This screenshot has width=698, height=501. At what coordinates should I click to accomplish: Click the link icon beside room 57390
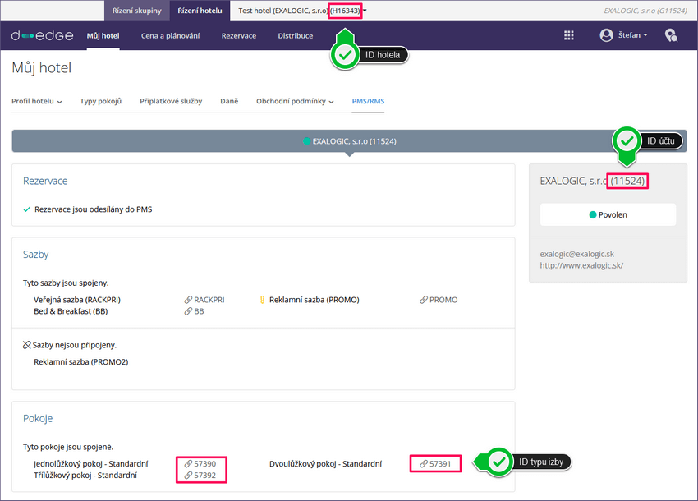click(188, 464)
